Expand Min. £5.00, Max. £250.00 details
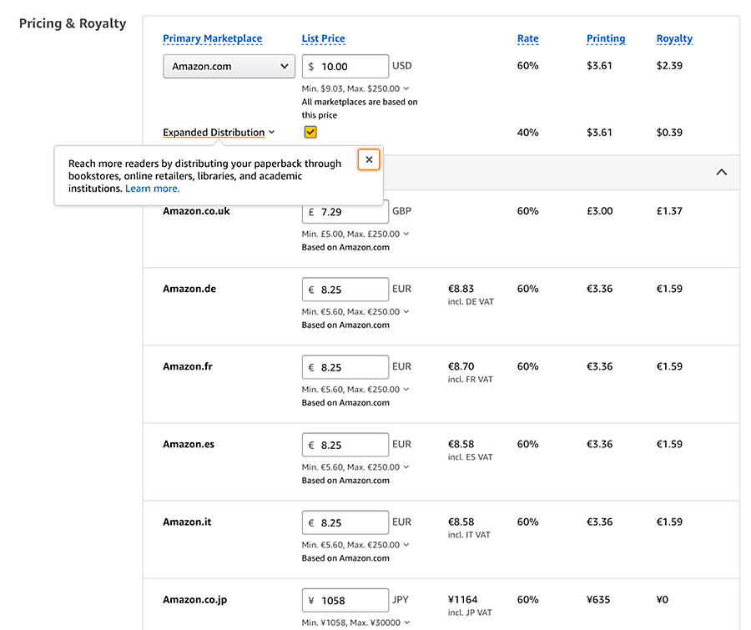Image resolution: width=751 pixels, height=630 pixels. [x=406, y=234]
